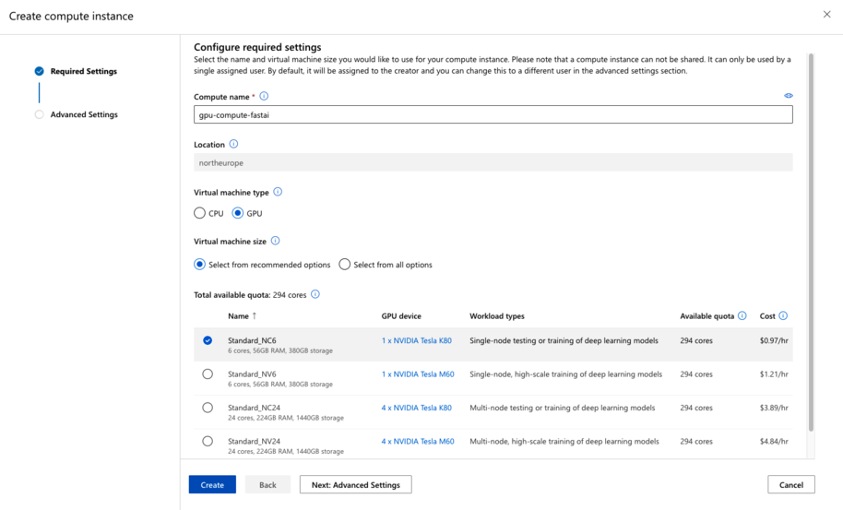Choose the 'Select from all options' radio
The height and width of the screenshot is (510, 843).
coord(345,265)
